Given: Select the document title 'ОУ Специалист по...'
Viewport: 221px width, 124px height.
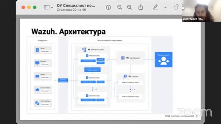Looking at the screenshot, I should [x=76, y=6].
